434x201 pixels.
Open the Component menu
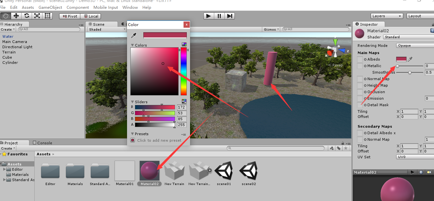(78, 7)
